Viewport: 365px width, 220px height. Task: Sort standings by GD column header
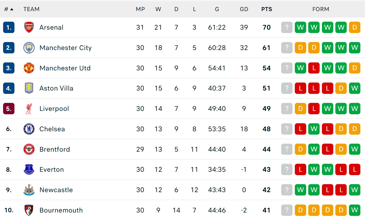(244, 9)
